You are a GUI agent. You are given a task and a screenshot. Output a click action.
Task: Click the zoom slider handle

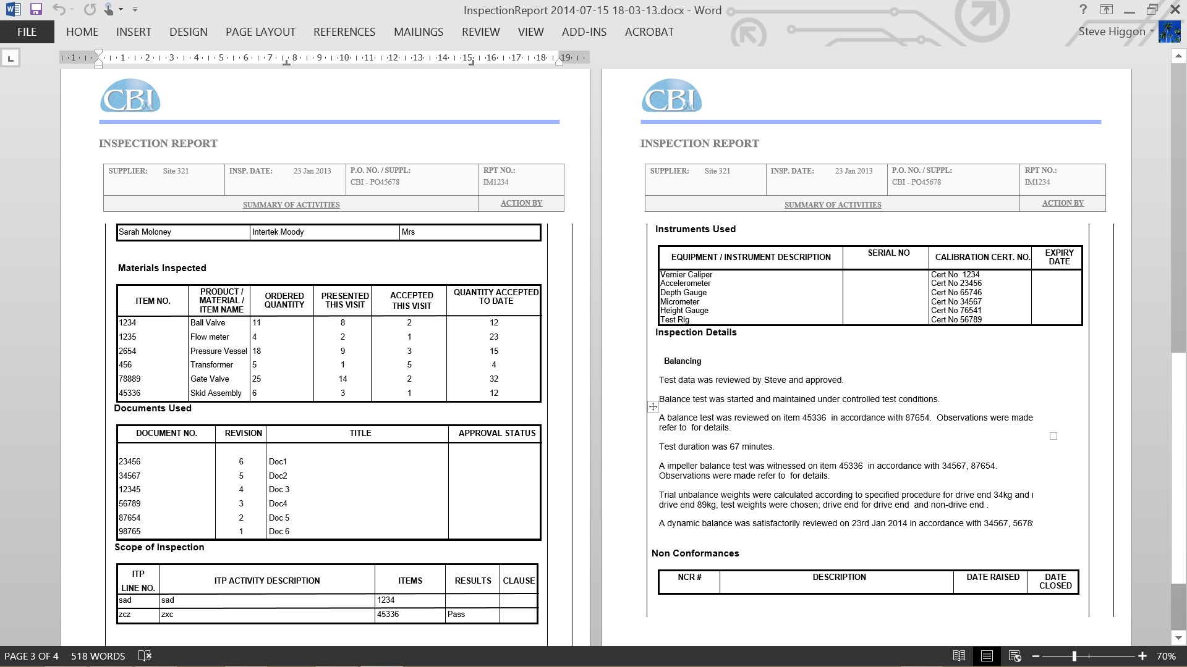(1074, 656)
